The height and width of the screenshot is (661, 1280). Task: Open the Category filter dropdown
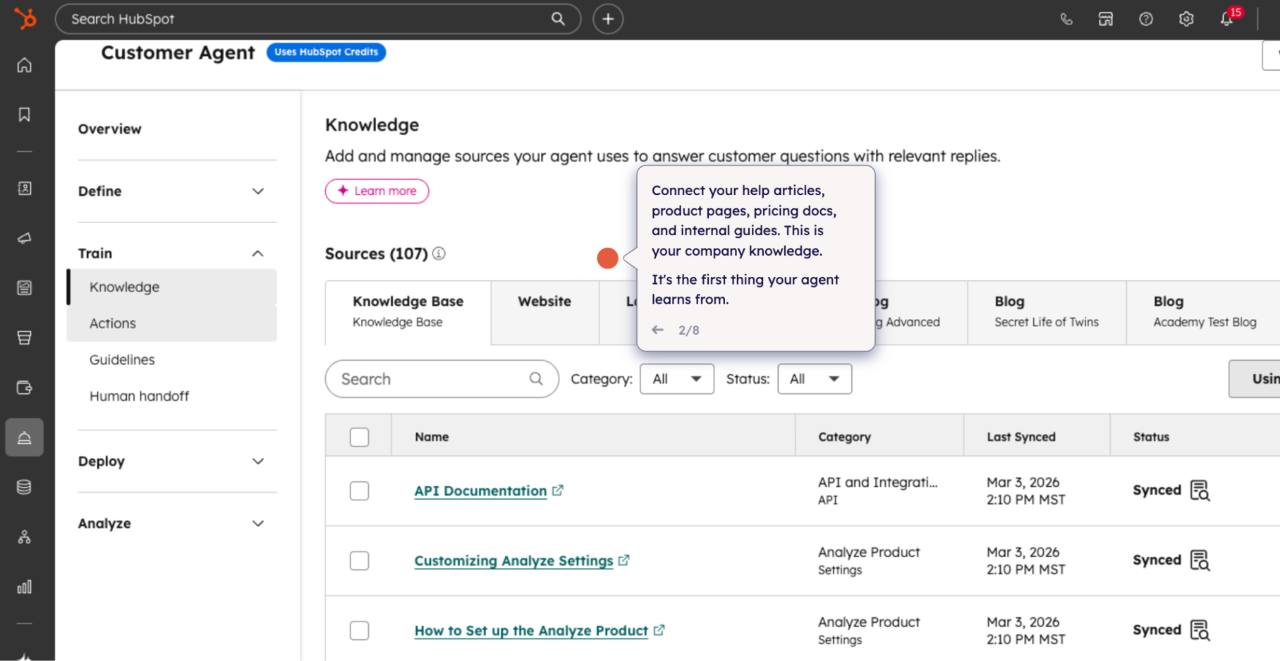pos(677,379)
